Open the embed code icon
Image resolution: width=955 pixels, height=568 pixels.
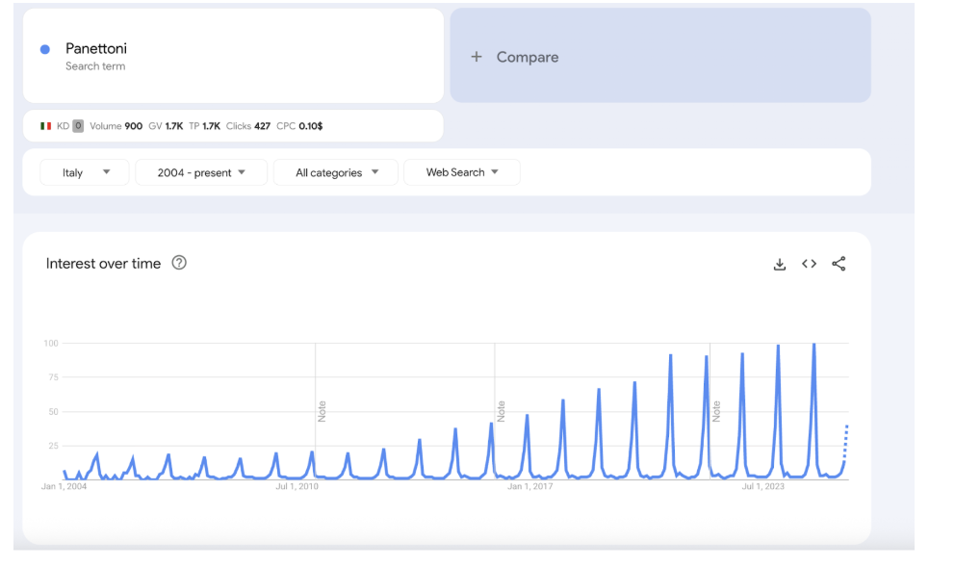809,264
